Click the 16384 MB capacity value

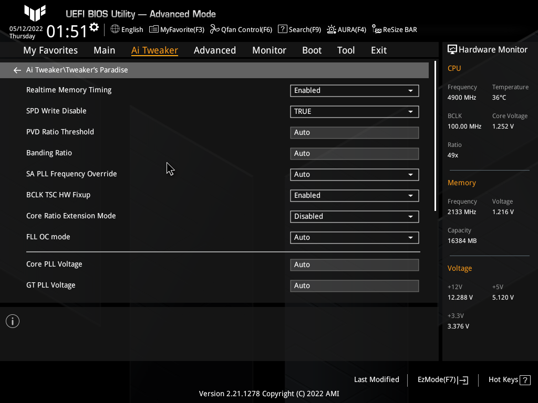pyautogui.click(x=462, y=241)
